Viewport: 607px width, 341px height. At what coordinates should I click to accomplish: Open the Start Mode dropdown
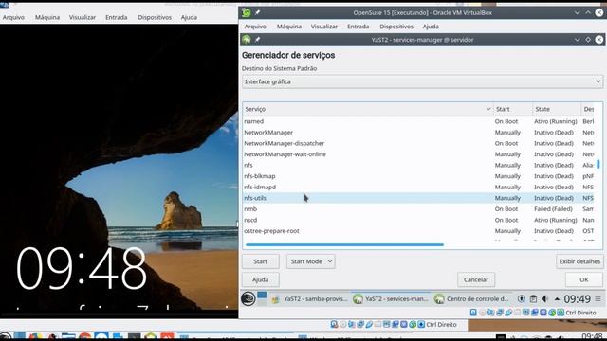point(311,261)
